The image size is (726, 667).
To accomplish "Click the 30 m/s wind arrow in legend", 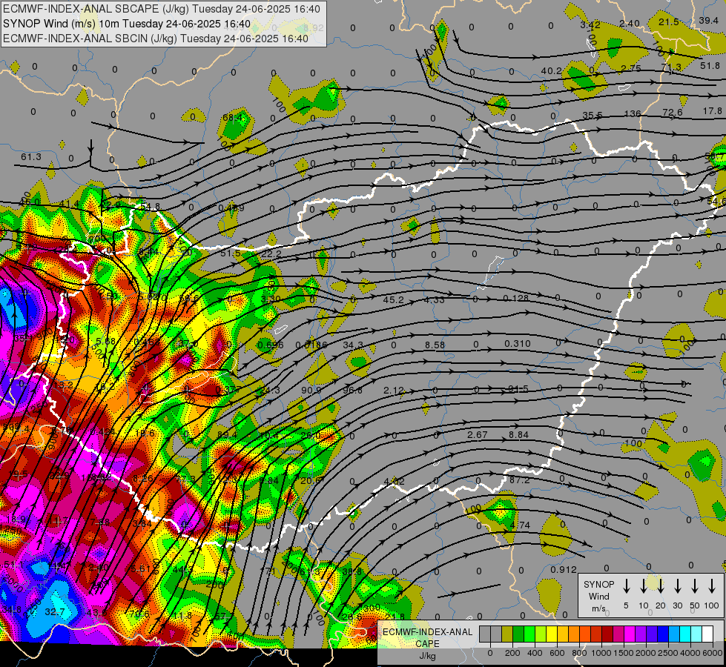I will 678,586.
